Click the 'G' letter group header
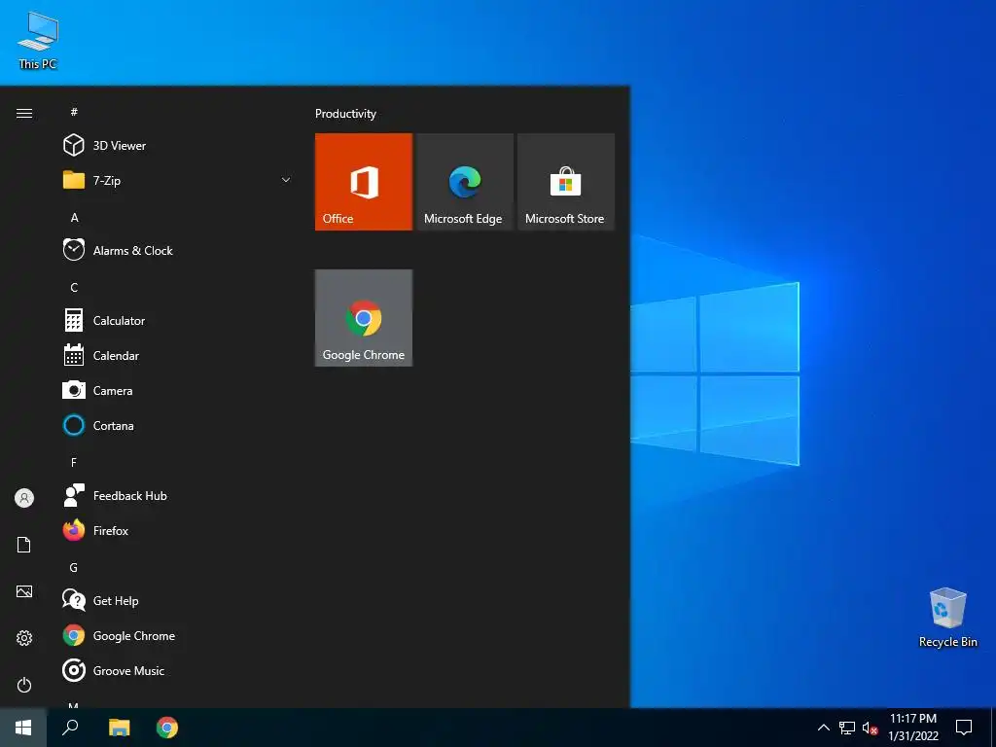The image size is (996, 747). (x=74, y=567)
